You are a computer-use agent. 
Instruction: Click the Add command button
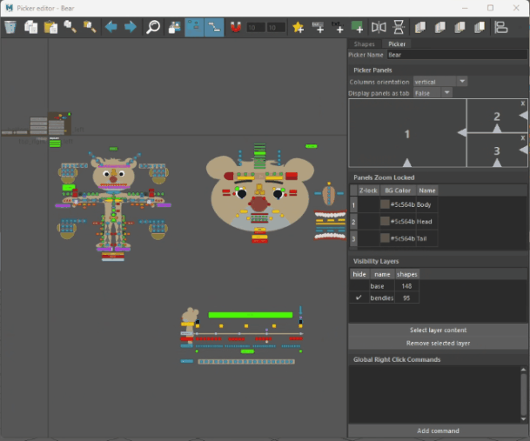point(438,431)
